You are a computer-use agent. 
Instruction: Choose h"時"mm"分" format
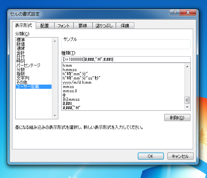tap(123, 74)
